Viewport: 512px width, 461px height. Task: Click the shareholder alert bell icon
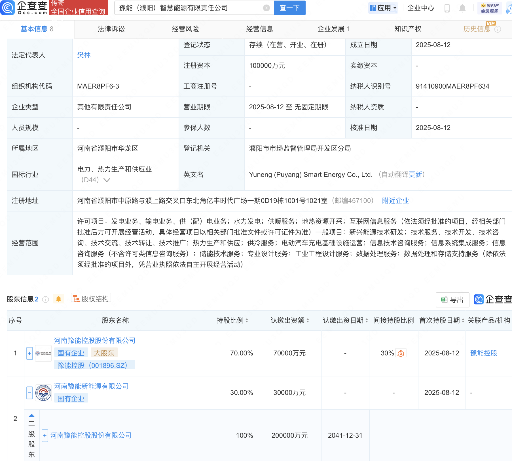(59, 299)
